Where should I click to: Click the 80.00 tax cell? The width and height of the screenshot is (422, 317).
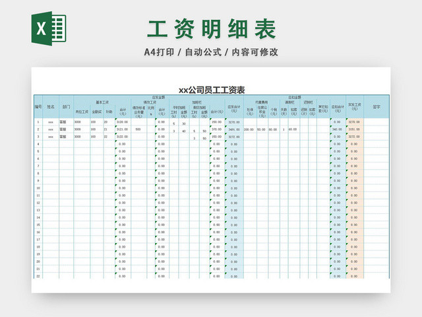pos(274,129)
